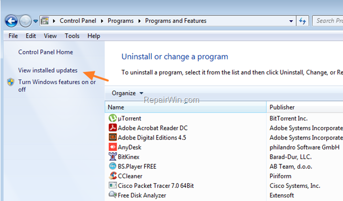Sort by the Publisher column header
343x201 pixels.
305,107
